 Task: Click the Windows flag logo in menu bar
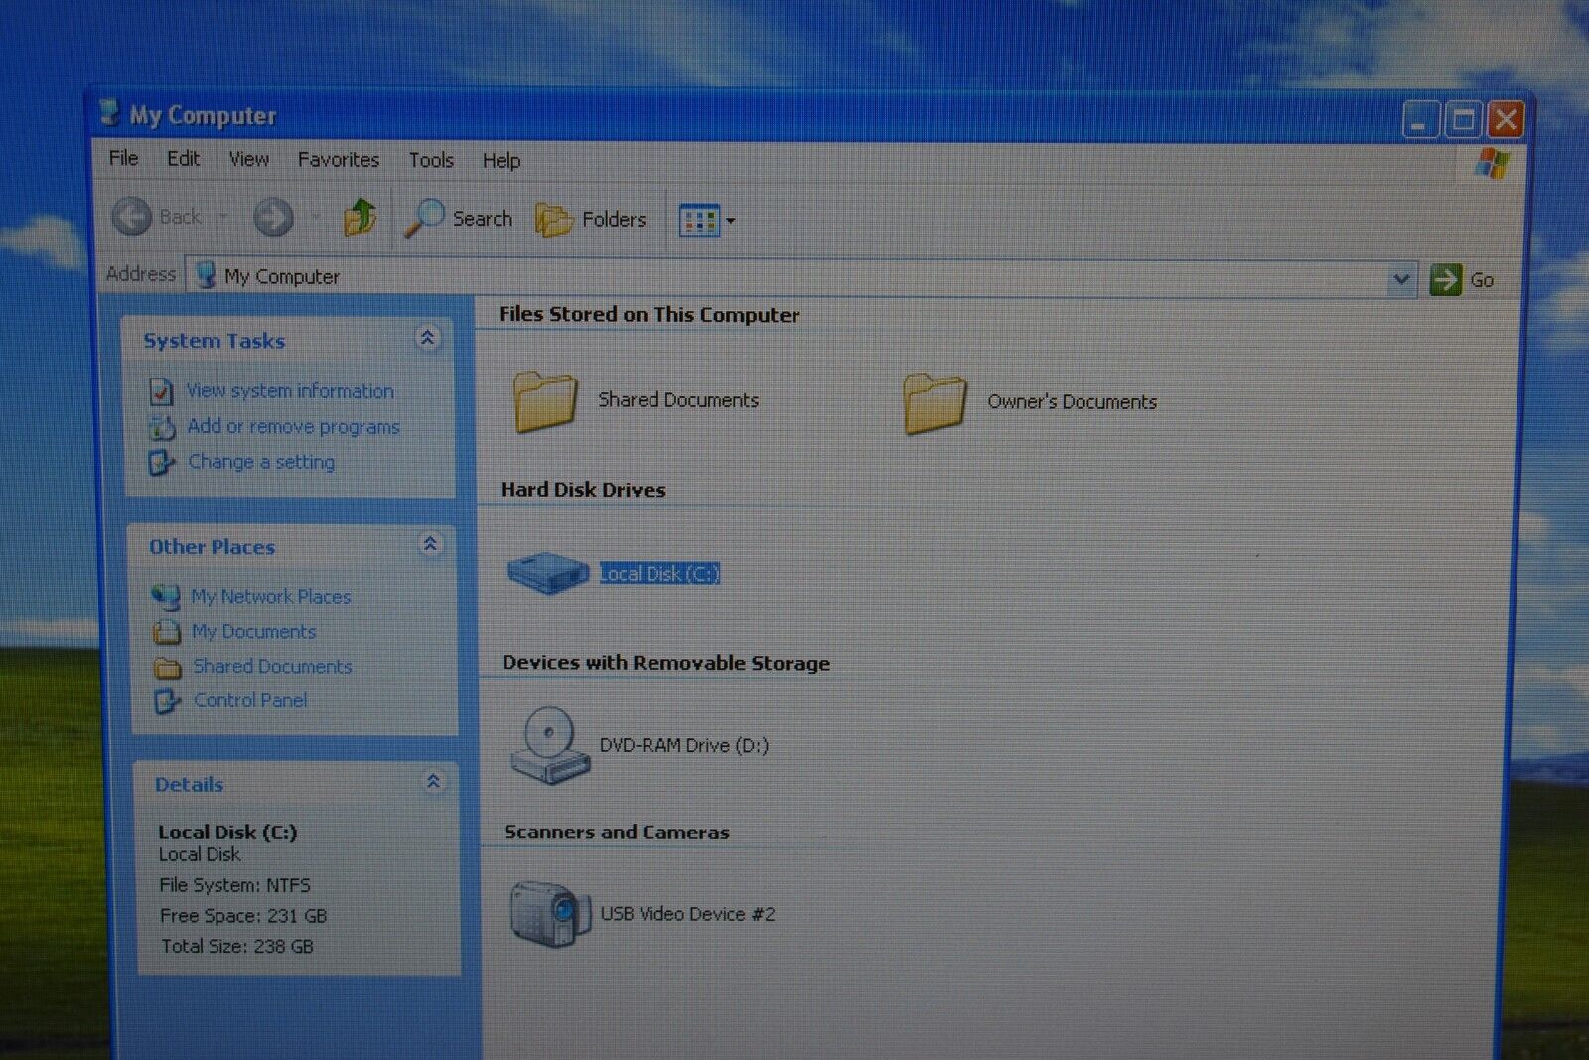(x=1492, y=163)
